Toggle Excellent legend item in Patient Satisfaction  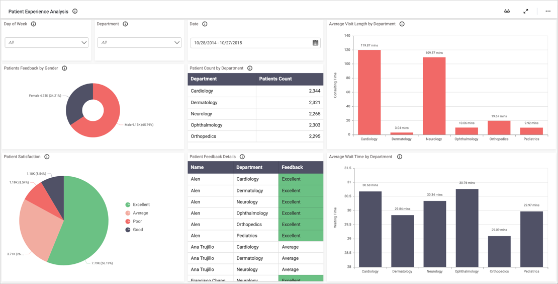pos(137,204)
